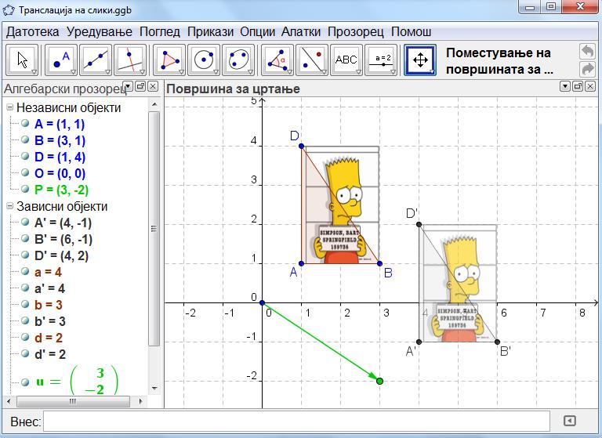Select the d' = 2 entry

(x=50, y=354)
